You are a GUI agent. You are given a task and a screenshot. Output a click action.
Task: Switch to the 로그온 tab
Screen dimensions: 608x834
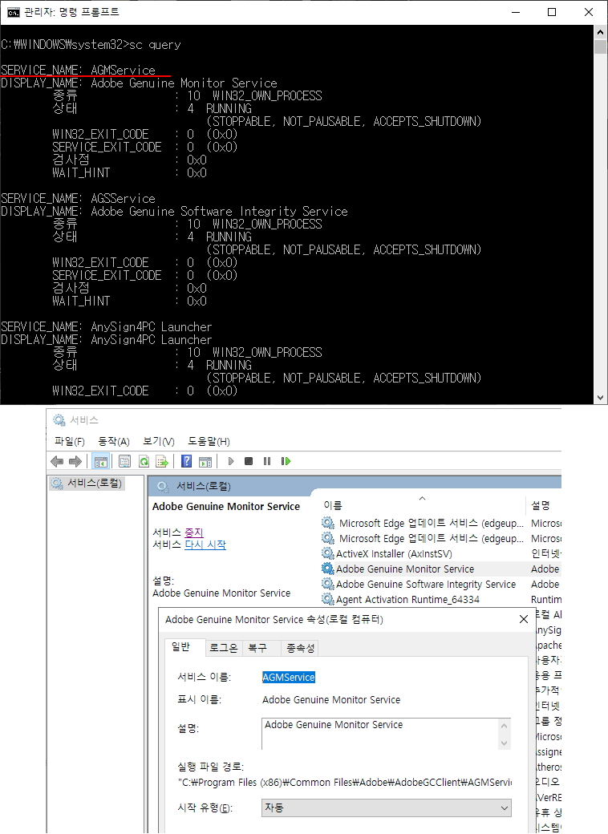[x=224, y=648]
